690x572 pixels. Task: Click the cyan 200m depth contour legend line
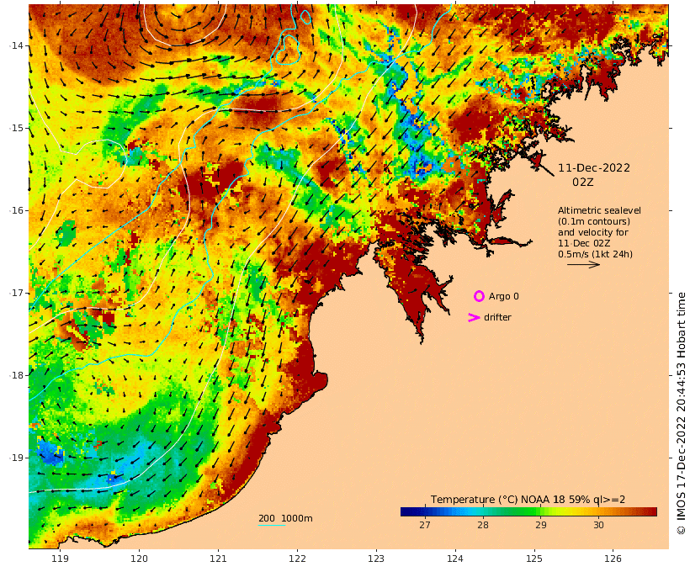point(272,526)
